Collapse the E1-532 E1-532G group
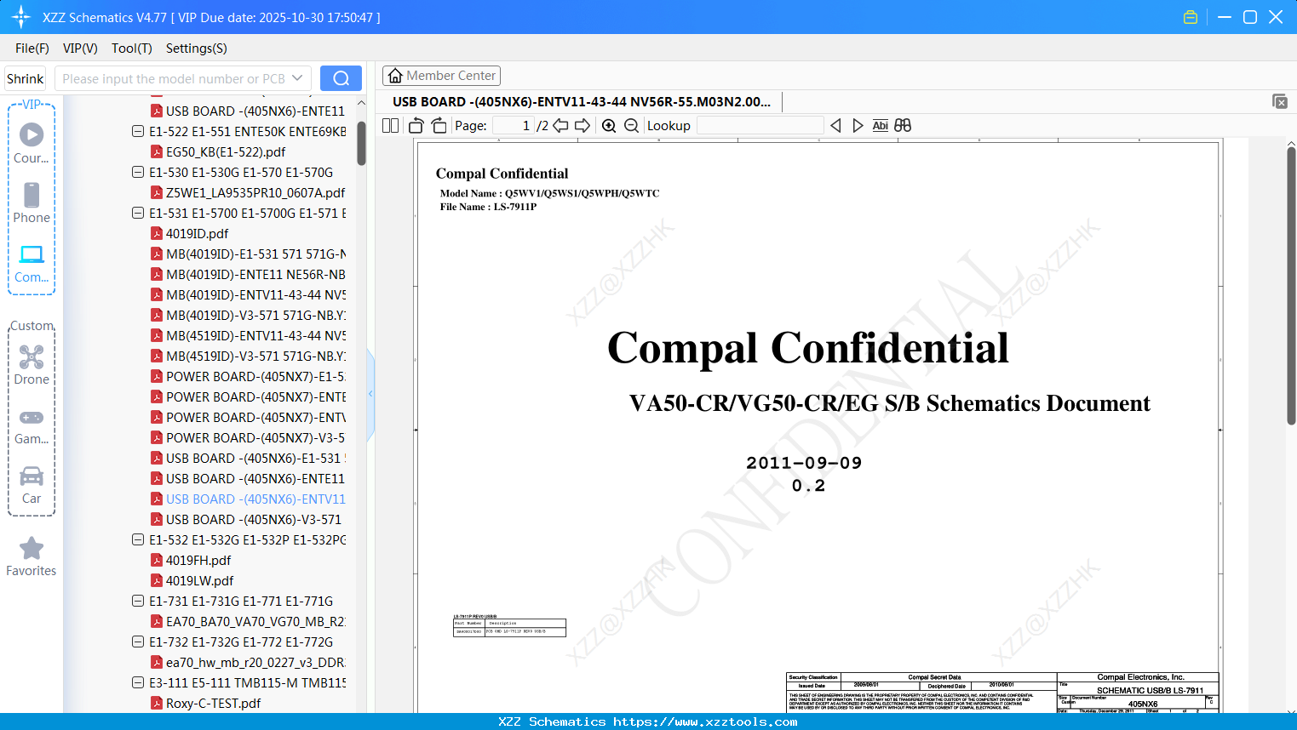 tap(138, 539)
